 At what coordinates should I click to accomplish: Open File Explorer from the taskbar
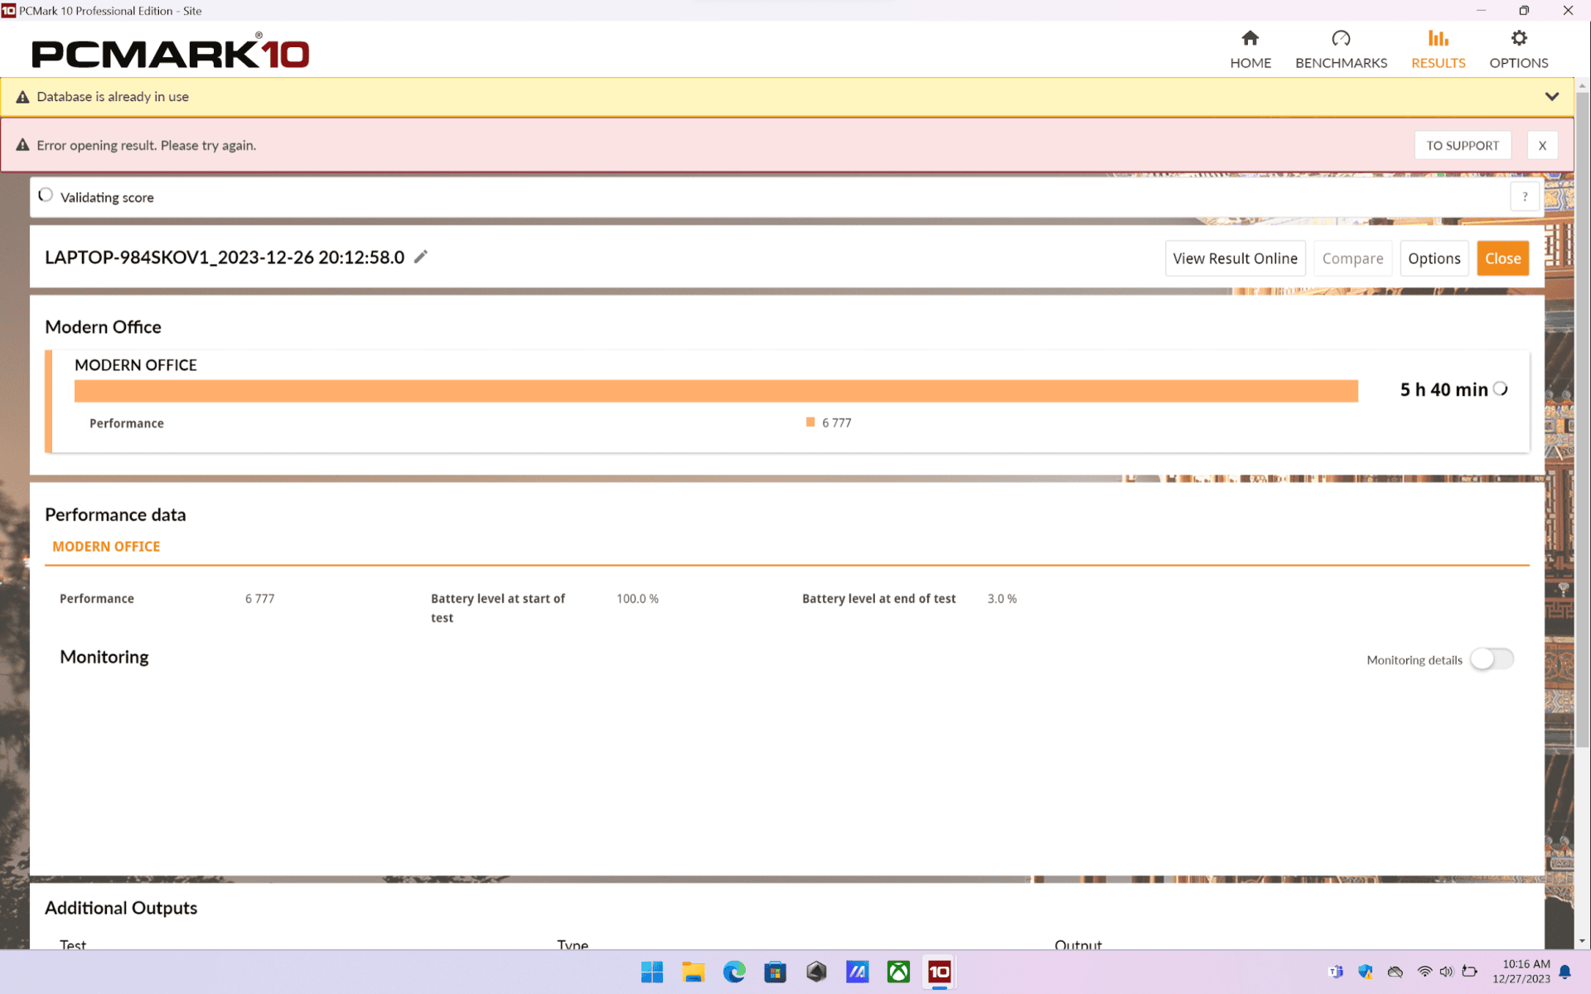tap(693, 972)
